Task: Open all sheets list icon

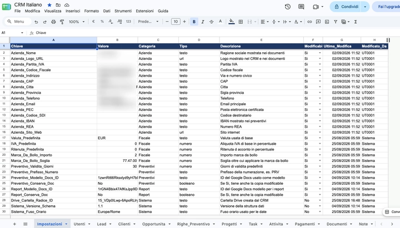Action: [x=25, y=224]
